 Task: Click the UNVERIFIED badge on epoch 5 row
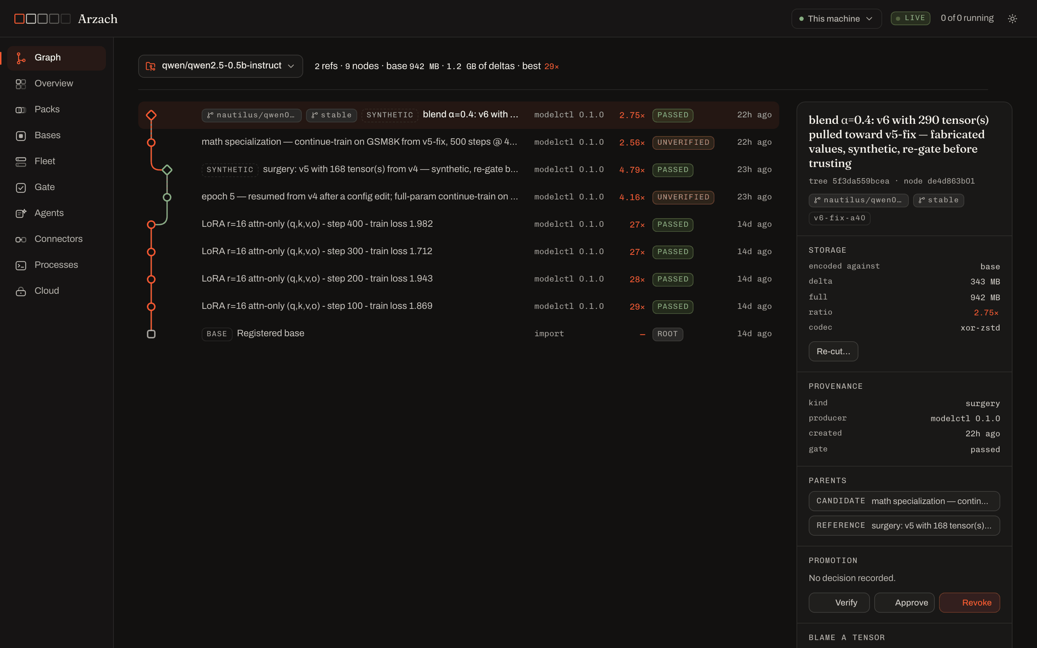pyautogui.click(x=683, y=197)
